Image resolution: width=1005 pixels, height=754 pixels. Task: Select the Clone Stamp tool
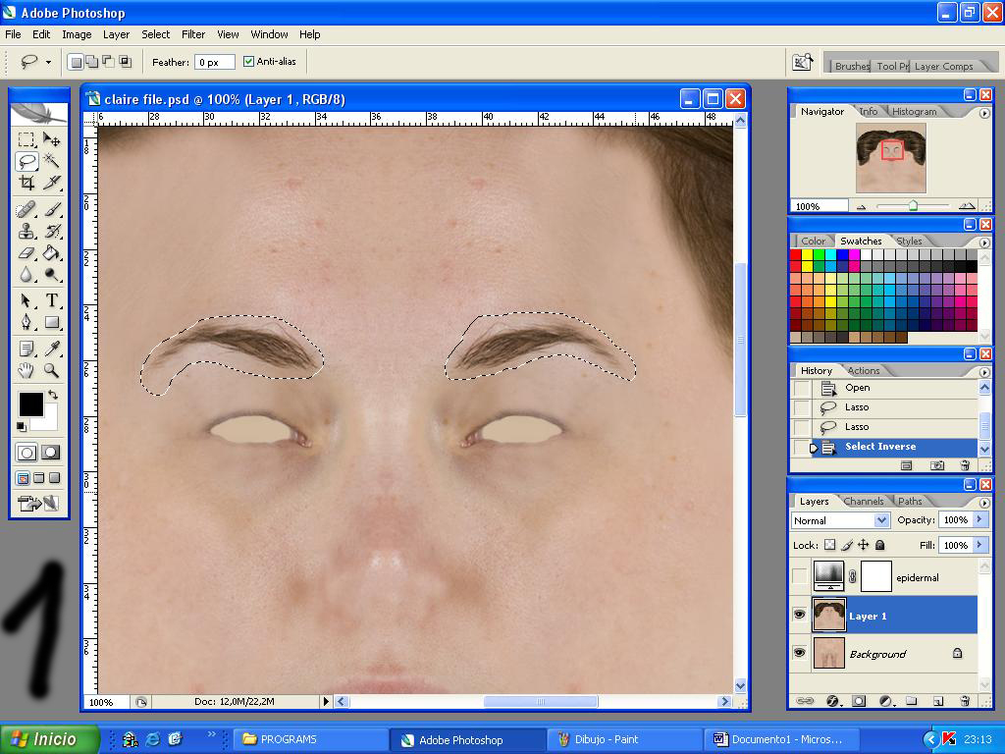pos(26,231)
